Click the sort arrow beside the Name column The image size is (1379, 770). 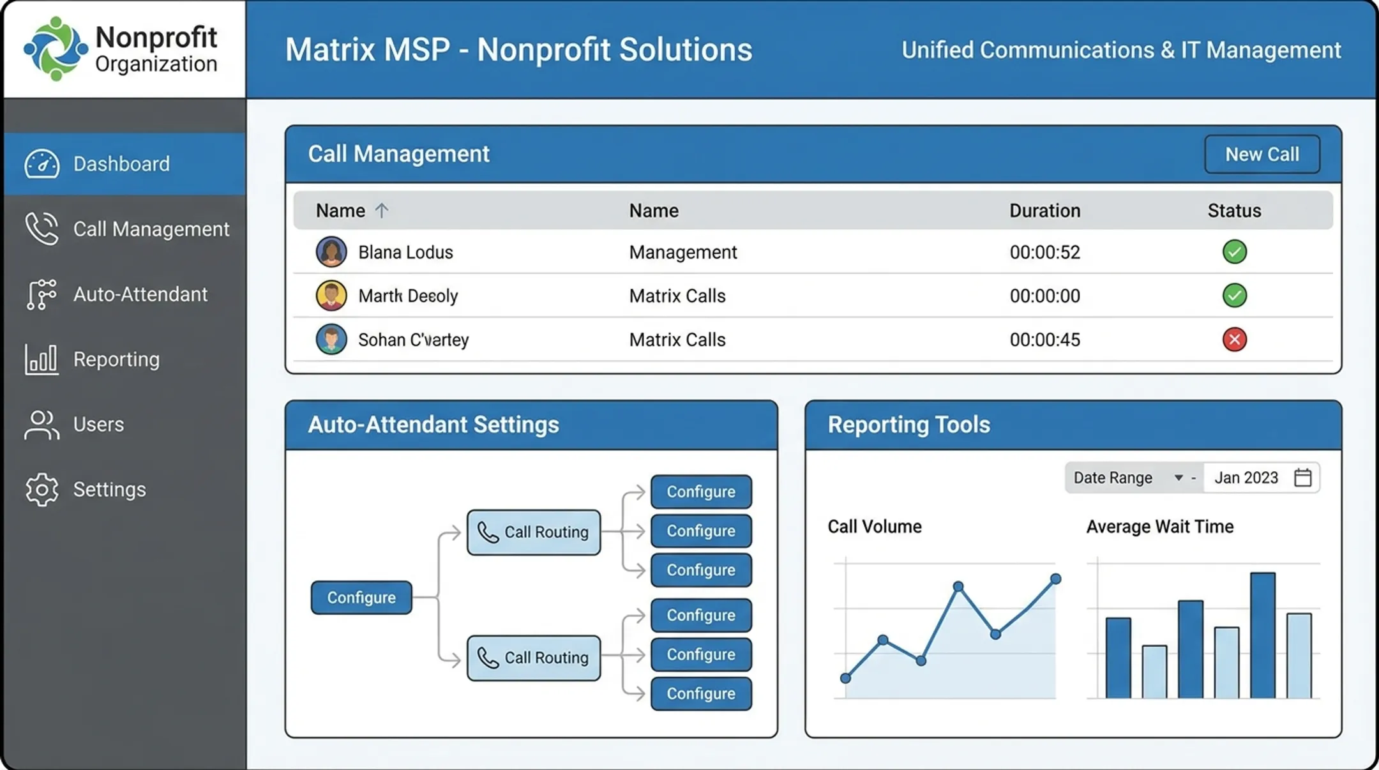[x=382, y=211]
